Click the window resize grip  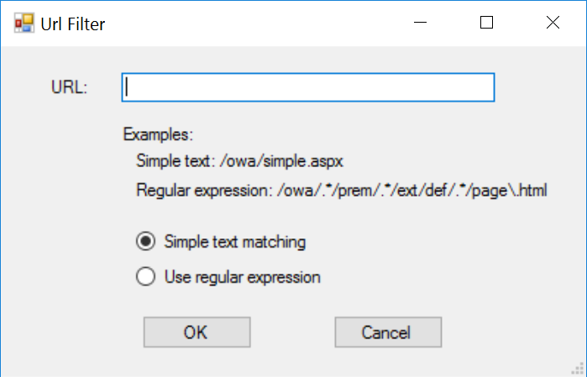tap(579, 369)
